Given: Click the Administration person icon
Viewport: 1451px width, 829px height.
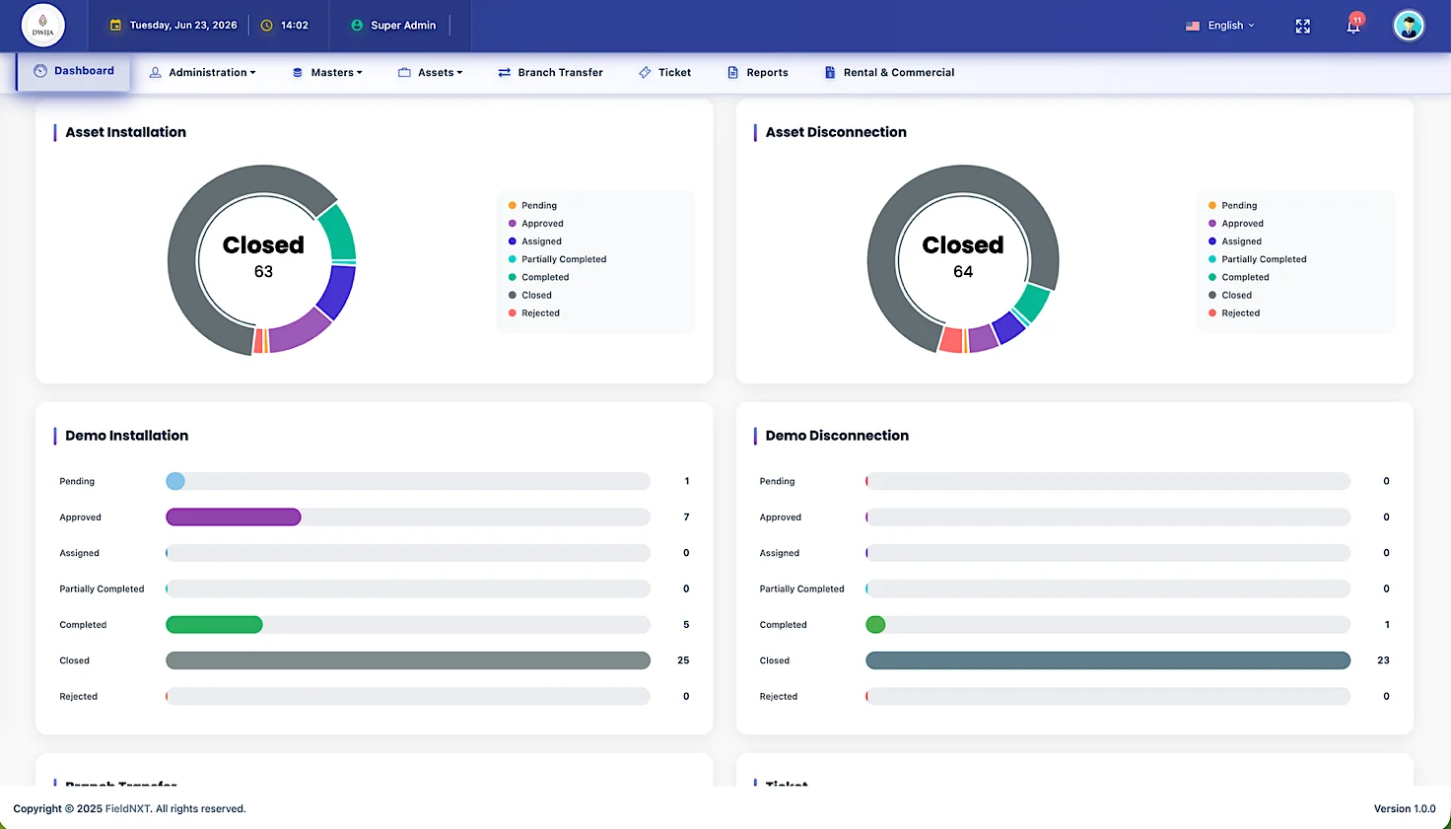Looking at the screenshot, I should coord(155,72).
